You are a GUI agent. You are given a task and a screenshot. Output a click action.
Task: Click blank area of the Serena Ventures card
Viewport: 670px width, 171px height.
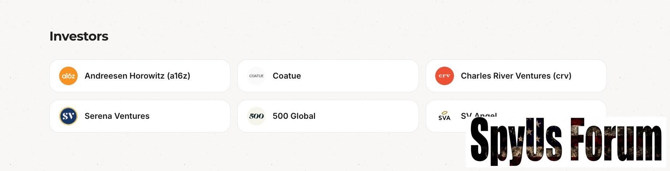[x=189, y=116]
